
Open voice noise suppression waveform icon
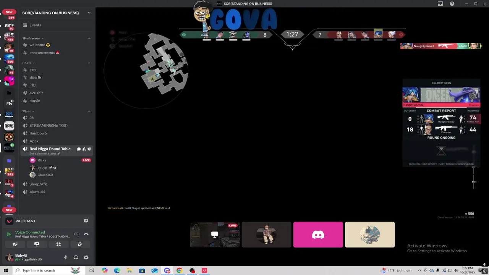tap(77, 235)
